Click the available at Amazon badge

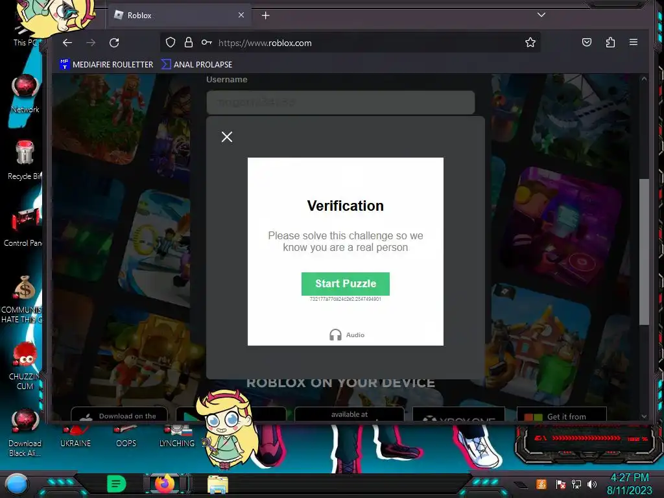[x=350, y=414]
